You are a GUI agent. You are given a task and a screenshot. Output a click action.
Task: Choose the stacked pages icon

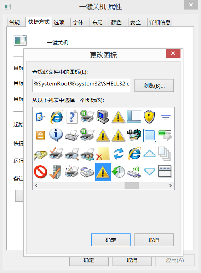tap(164, 154)
